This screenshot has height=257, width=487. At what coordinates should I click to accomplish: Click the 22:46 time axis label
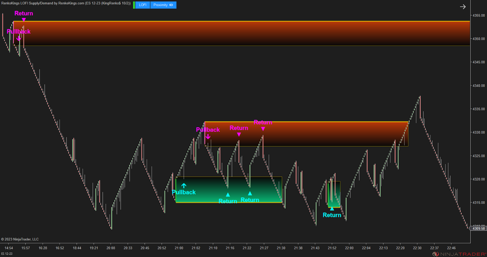pos(451,248)
